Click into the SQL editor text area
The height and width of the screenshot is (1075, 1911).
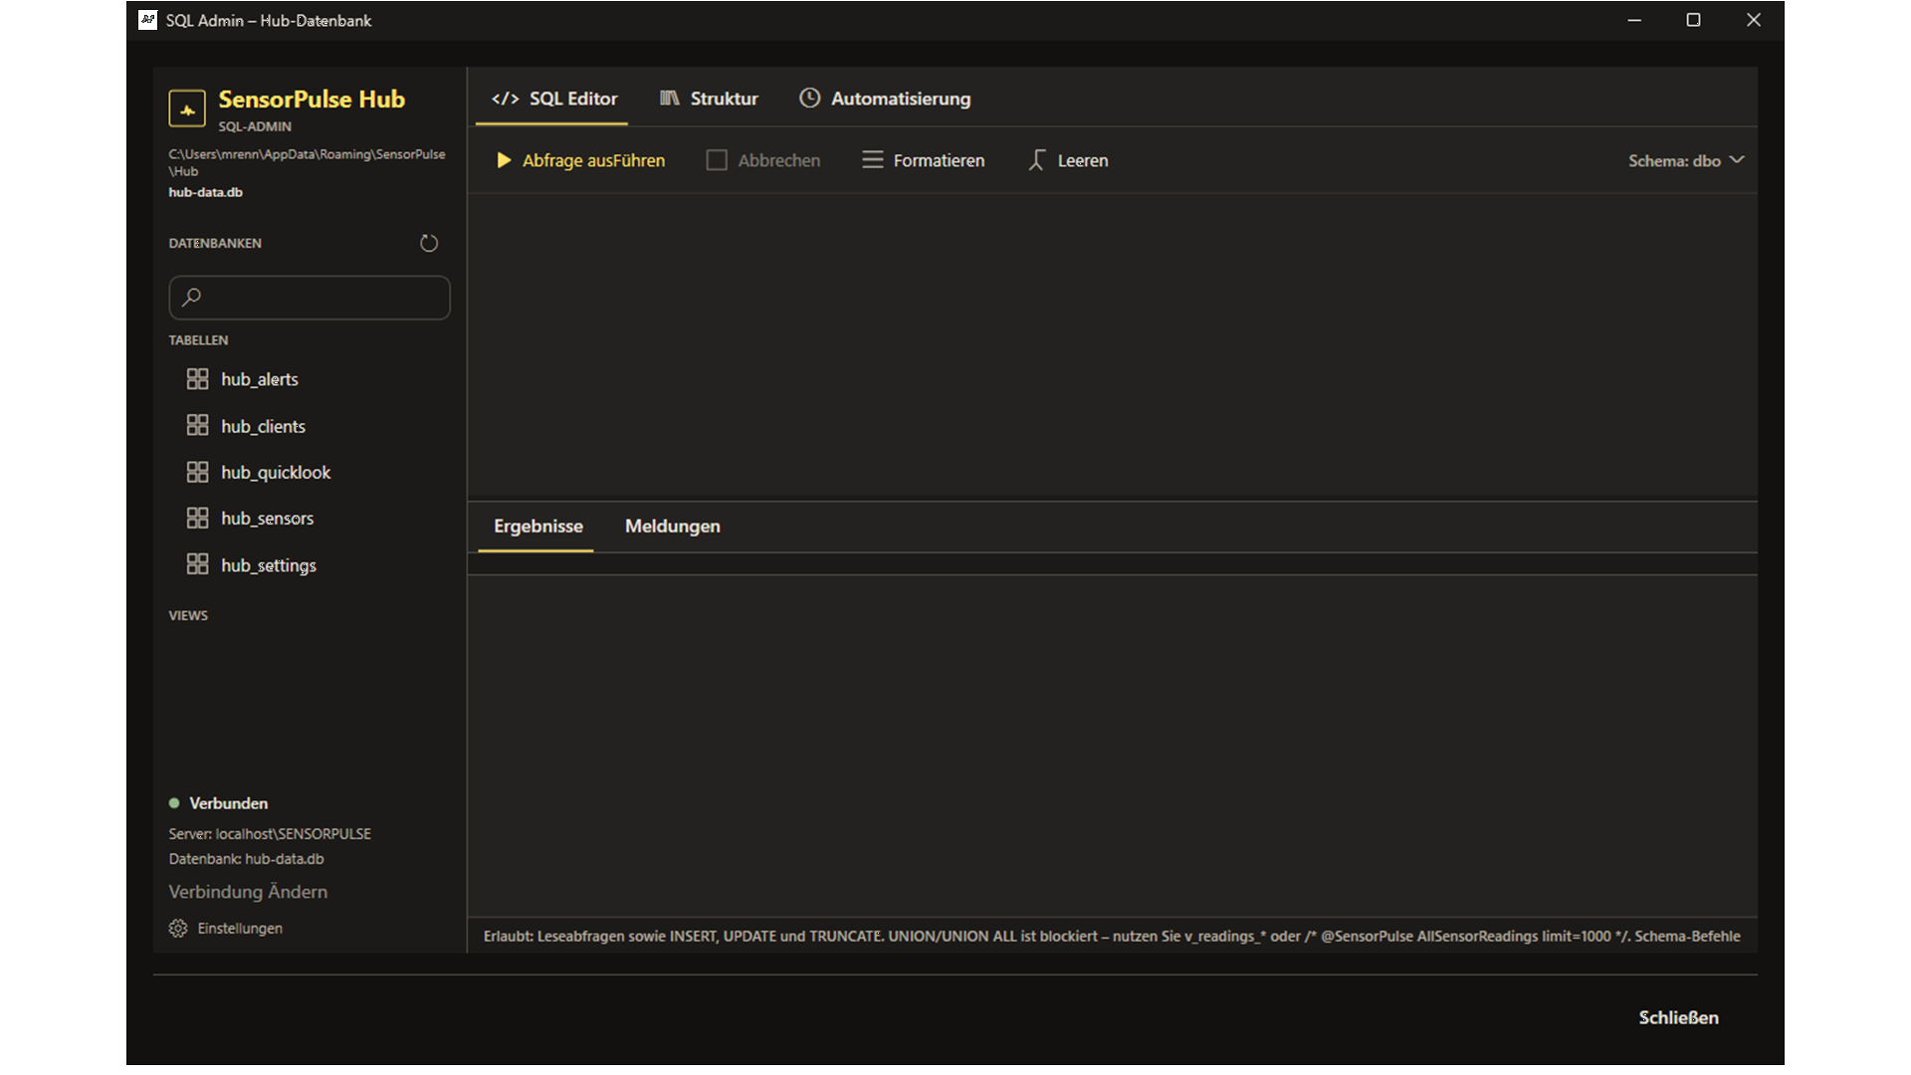(1112, 346)
